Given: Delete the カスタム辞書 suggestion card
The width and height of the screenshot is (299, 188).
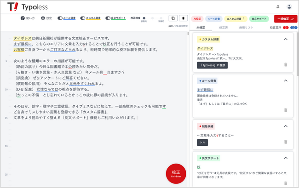Looking at the screenshot, I should pyautogui.click(x=285, y=65).
